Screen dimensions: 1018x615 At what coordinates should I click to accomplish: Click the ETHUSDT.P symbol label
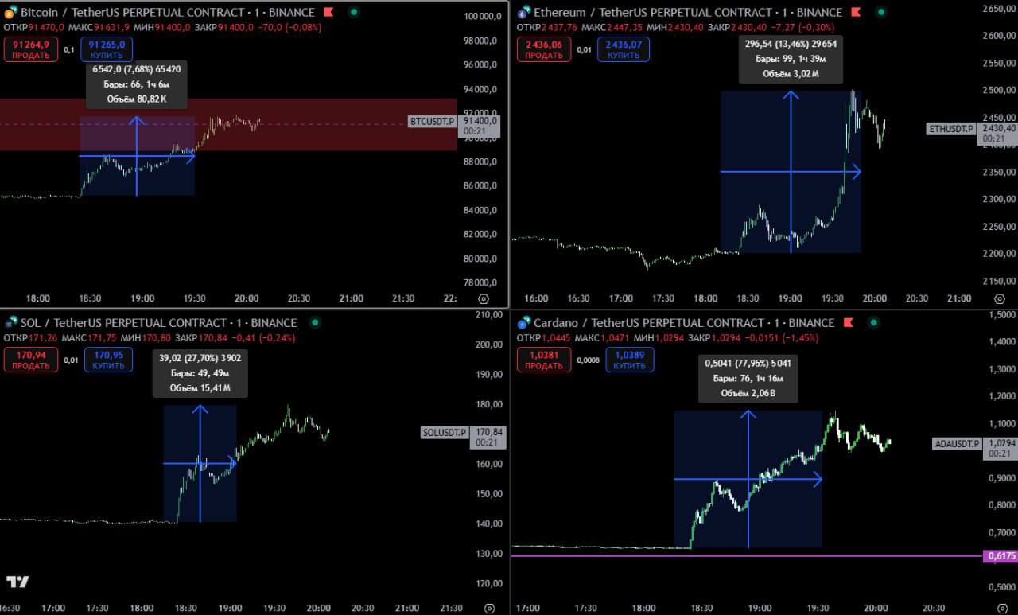953,128
